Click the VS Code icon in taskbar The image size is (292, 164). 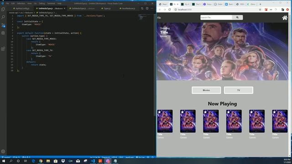tap(93, 161)
